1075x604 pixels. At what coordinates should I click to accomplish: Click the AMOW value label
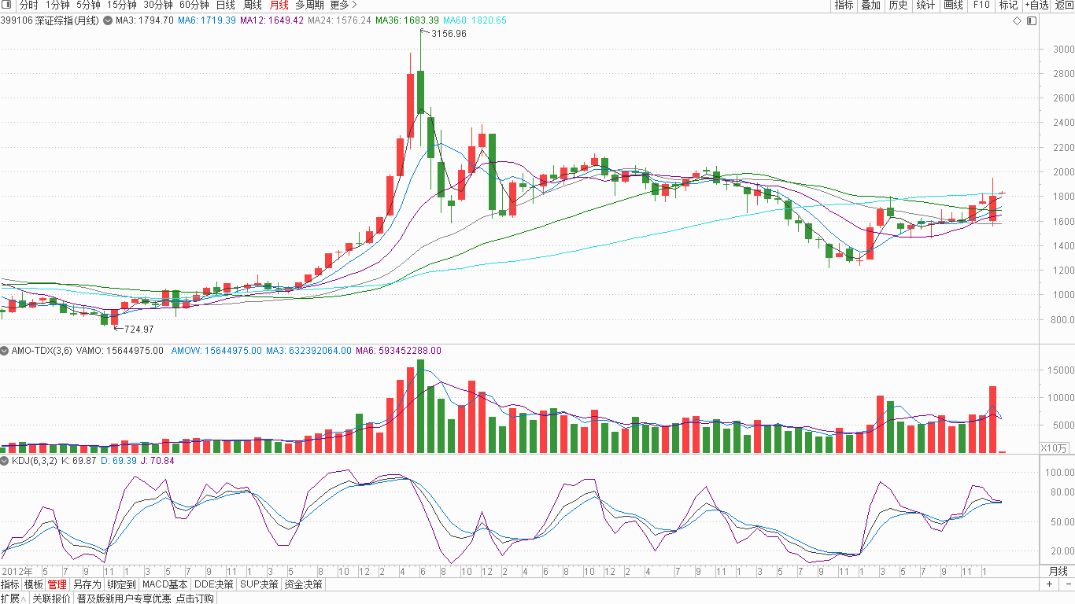pyautogui.click(x=216, y=351)
